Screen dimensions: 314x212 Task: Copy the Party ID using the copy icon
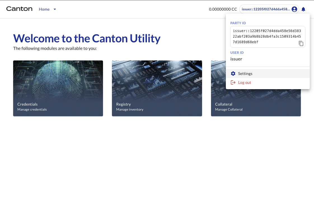pos(301,43)
